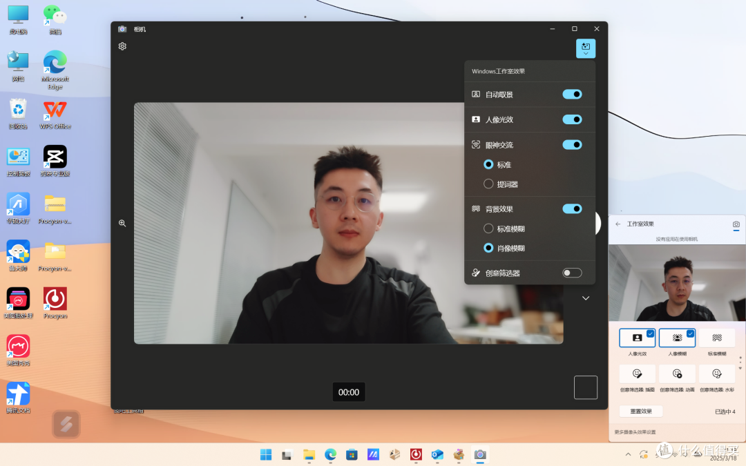The width and height of the screenshot is (746, 466).
Task: Toggle the 人像模糊 tile in the quick panel
Action: tap(677, 338)
